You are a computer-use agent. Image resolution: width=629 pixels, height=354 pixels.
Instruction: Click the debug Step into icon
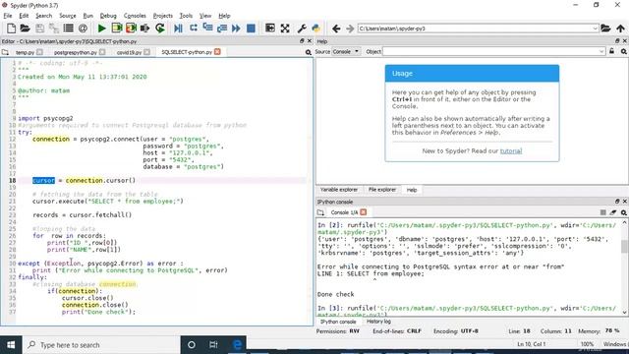pos(207,29)
